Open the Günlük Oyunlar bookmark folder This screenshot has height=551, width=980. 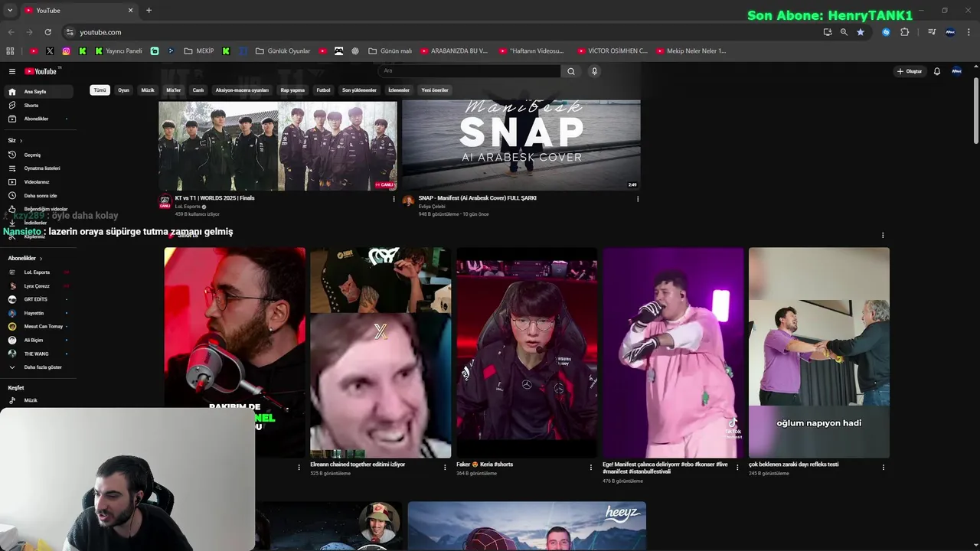coord(283,51)
